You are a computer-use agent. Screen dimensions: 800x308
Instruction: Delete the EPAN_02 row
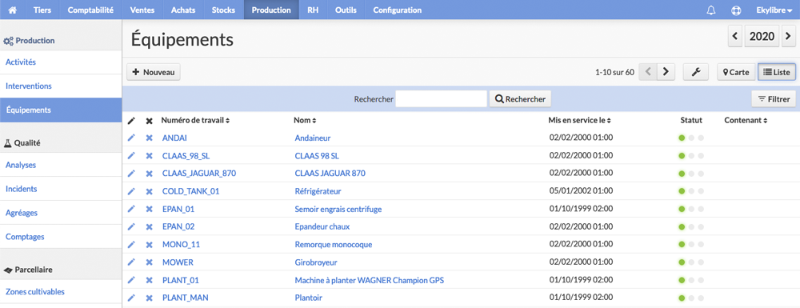click(149, 226)
